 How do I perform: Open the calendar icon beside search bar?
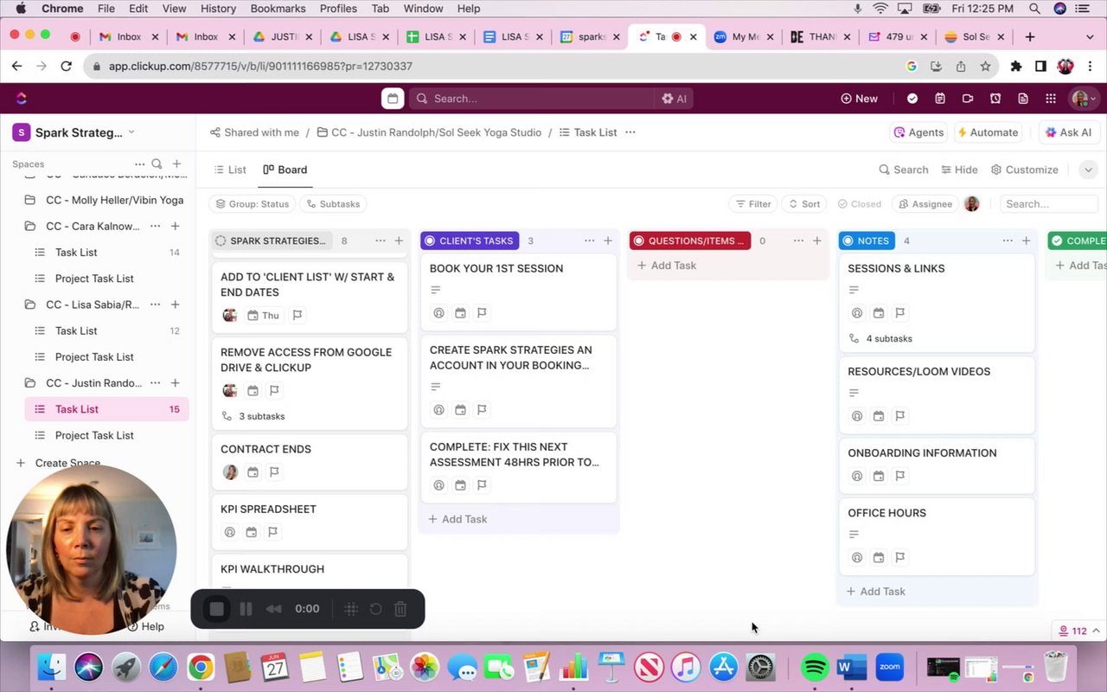pos(393,99)
